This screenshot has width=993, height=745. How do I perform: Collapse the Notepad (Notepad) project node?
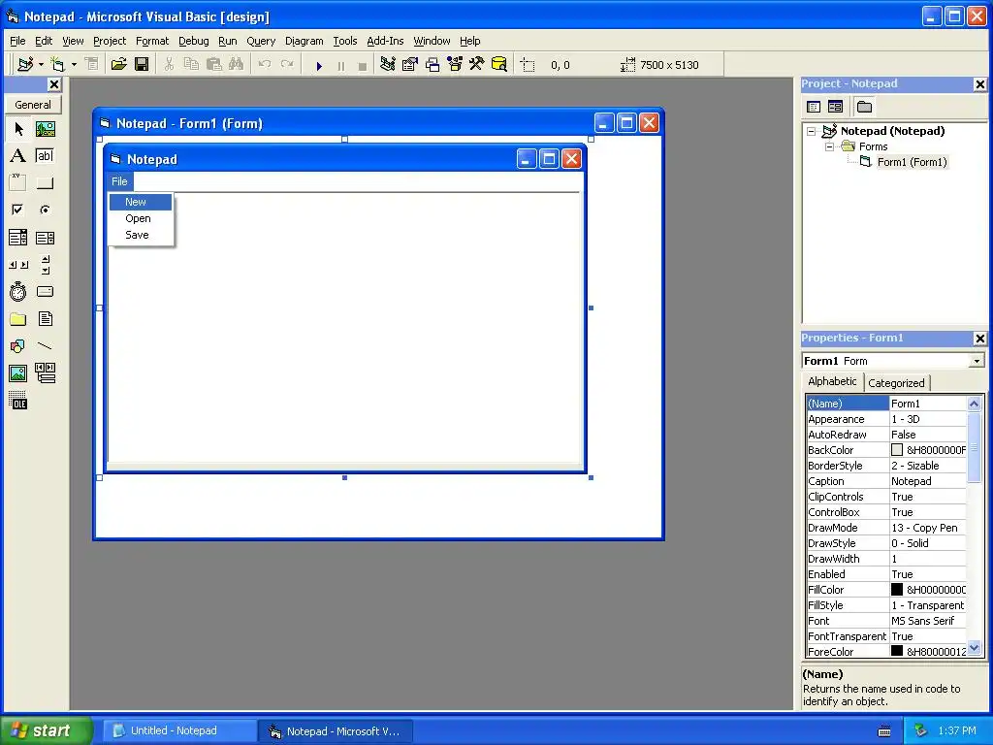pos(812,131)
